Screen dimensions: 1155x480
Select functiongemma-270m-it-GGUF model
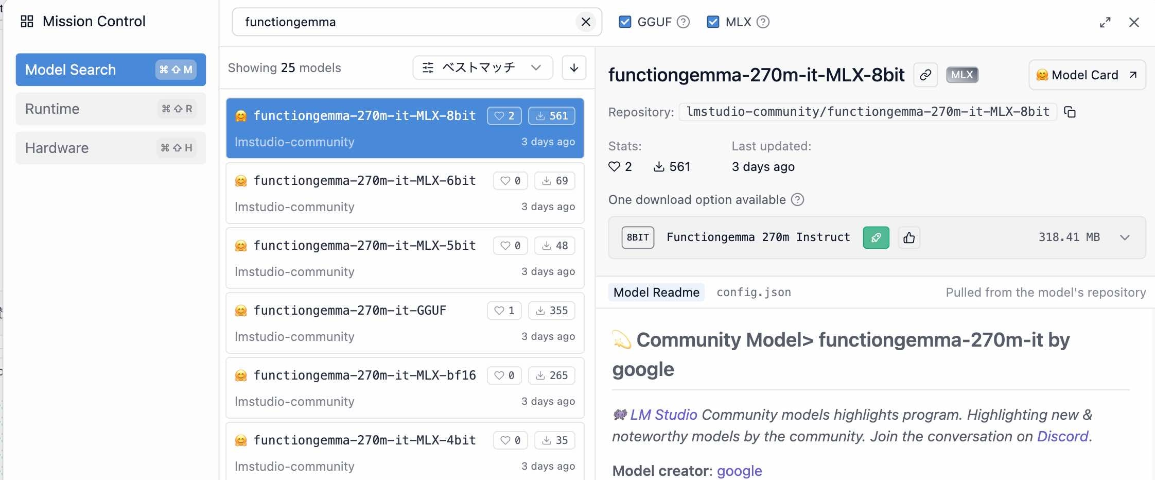click(x=405, y=323)
